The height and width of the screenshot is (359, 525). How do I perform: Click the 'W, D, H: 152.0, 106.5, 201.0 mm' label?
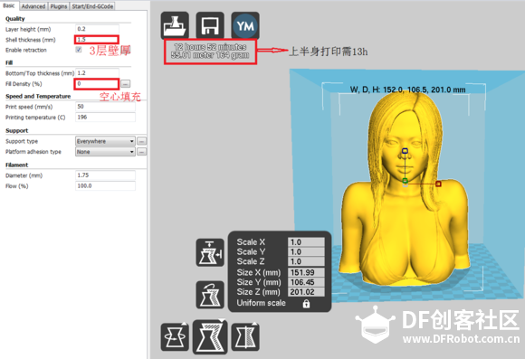click(407, 90)
